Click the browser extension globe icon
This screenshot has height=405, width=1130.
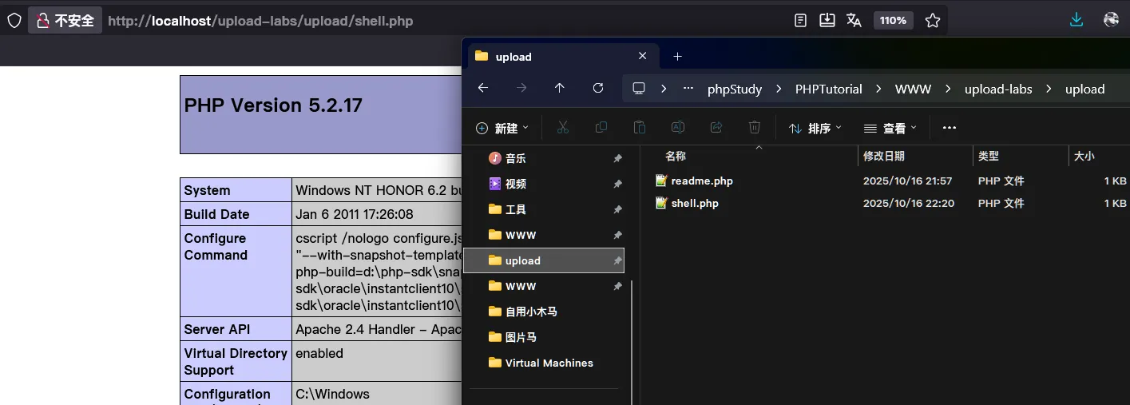click(1111, 20)
